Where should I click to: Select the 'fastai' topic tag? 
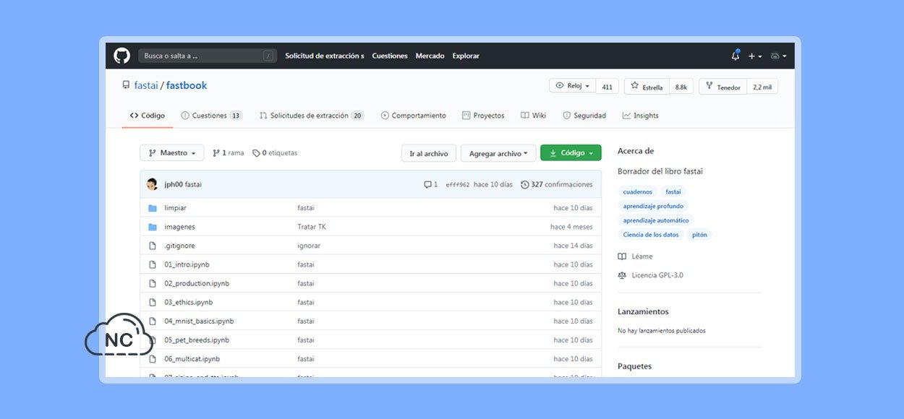tap(673, 192)
